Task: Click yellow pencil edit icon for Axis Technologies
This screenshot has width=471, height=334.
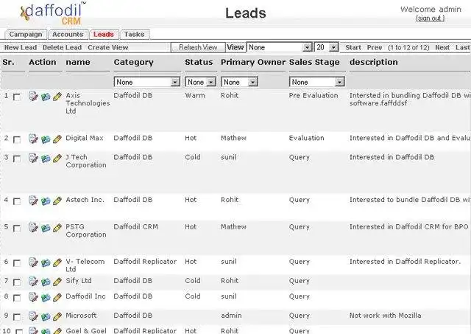Action: click(x=57, y=97)
